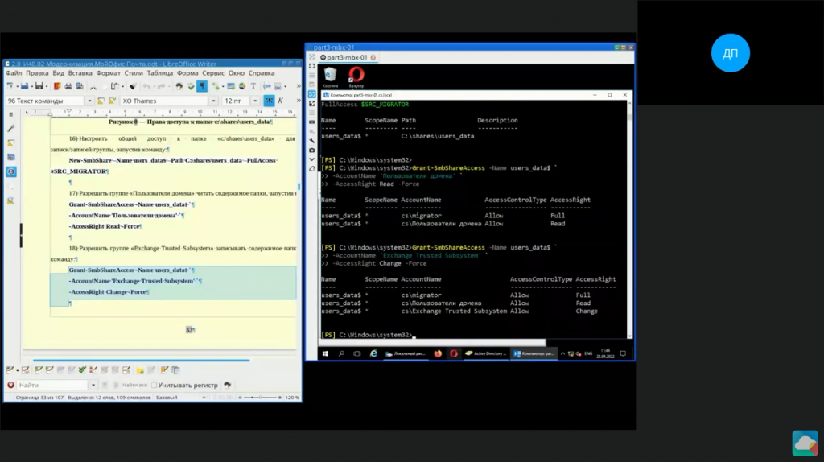Click the New Style from Selection icon

[112, 101]
